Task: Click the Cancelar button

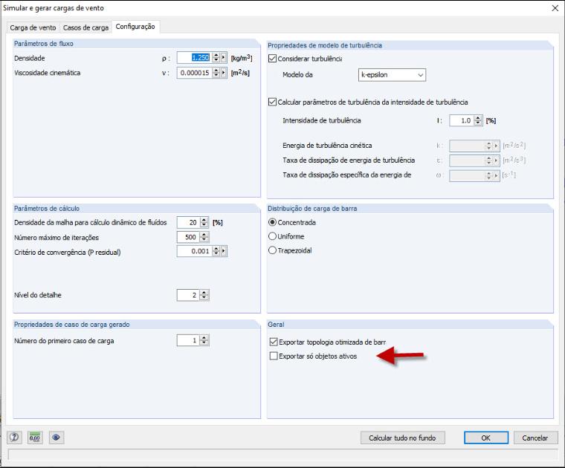Action: tap(535, 438)
